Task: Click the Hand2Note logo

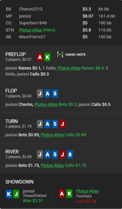Action: click(71, 55)
